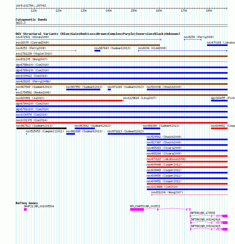The height and width of the screenshot is (244, 235).
Task: Select the nsv981990 (Sudmant2013) blue bar
Action: point(152,128)
